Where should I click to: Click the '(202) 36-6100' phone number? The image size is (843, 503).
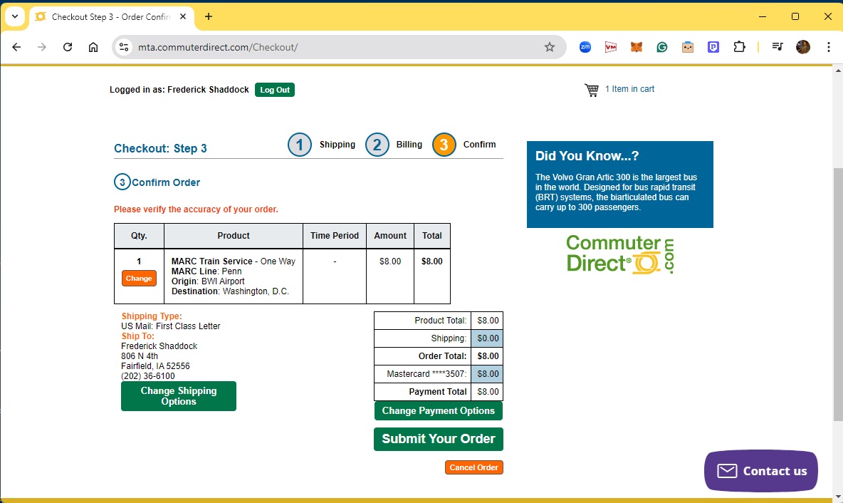(148, 376)
